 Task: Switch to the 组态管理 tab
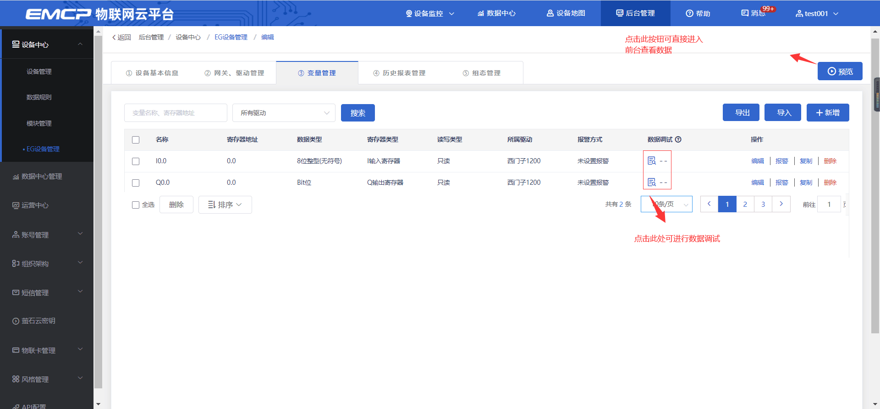tap(482, 73)
